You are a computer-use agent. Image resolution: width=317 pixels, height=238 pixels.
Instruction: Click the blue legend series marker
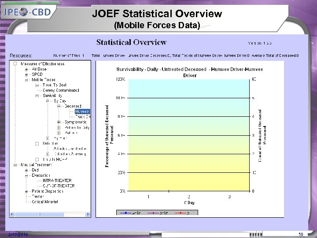[125, 213]
